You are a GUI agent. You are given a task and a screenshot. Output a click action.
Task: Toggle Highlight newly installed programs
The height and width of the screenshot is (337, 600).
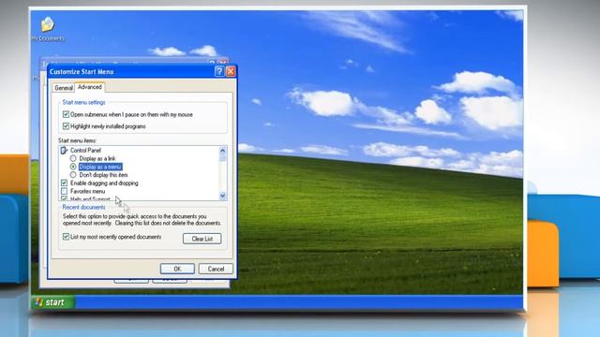click(x=66, y=126)
